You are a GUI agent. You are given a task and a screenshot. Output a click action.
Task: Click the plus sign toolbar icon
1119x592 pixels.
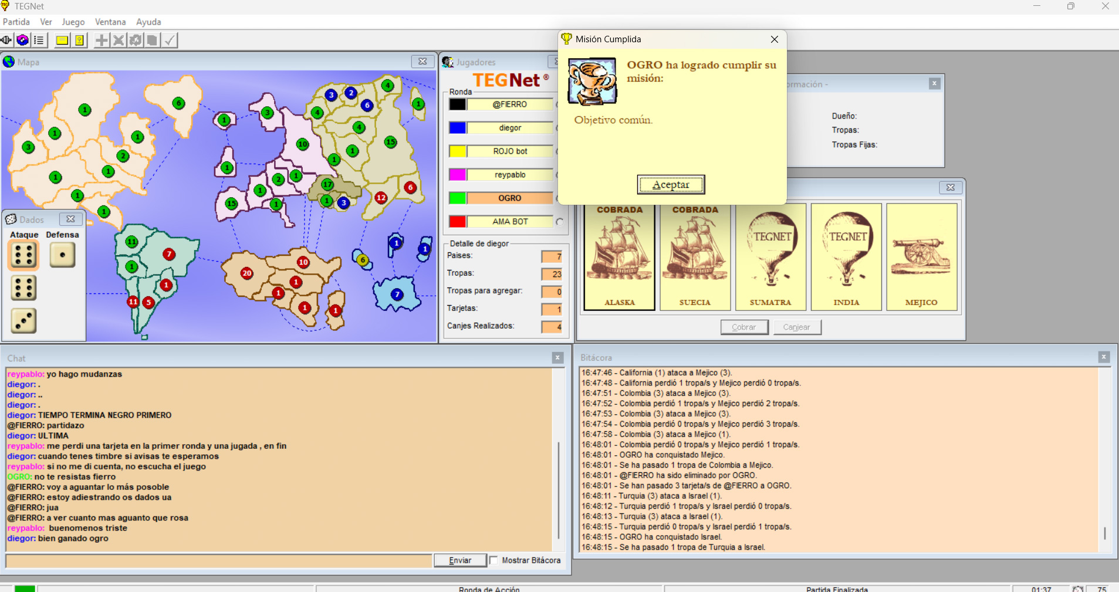pyautogui.click(x=102, y=40)
